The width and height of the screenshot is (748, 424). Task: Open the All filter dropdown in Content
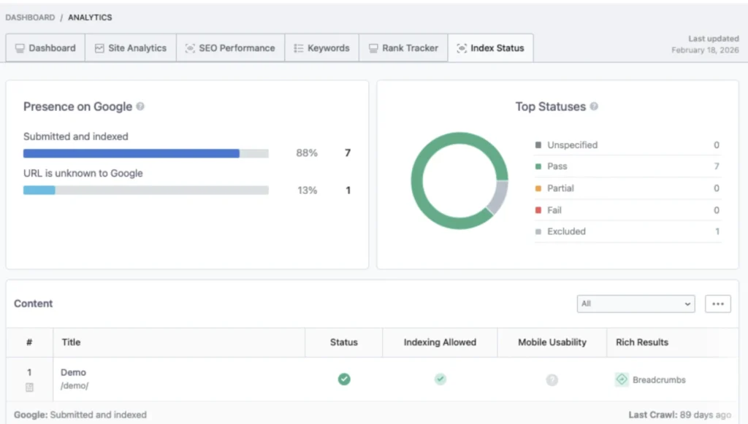tap(636, 304)
